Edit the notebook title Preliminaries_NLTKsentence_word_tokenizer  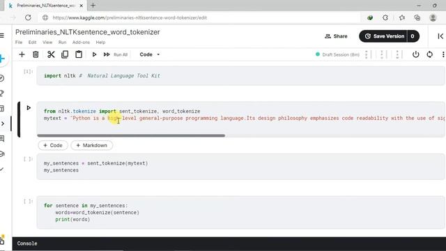(x=88, y=32)
